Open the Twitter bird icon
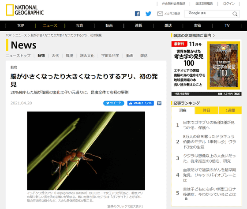 [148, 14]
